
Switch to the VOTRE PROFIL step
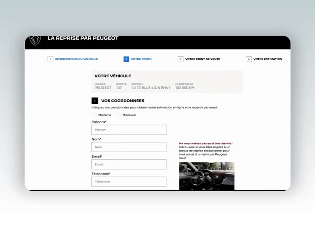[141, 59]
